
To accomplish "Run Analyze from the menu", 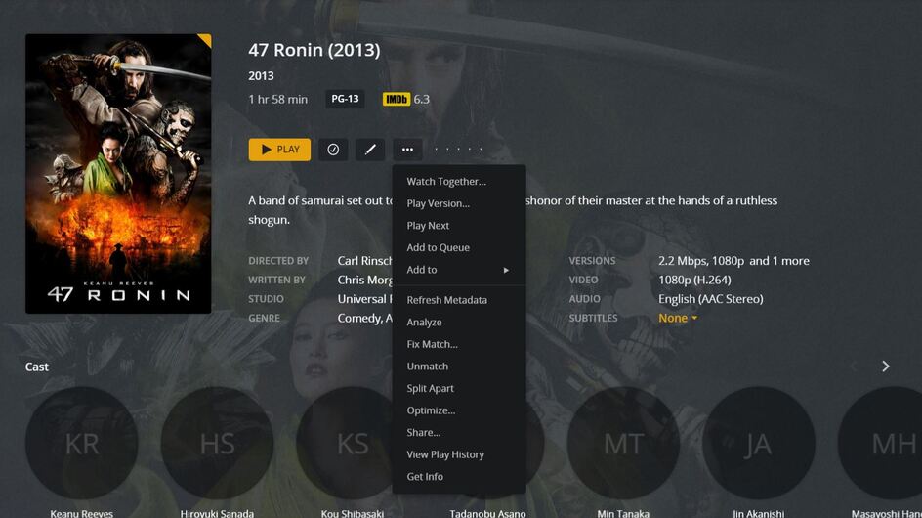I will click(459, 322).
